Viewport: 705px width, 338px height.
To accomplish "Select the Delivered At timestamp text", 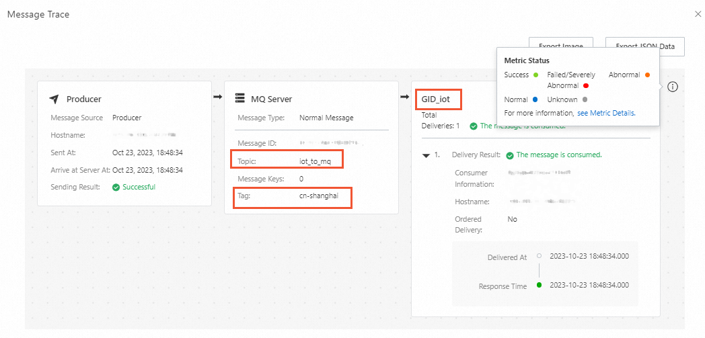I will coord(589,256).
